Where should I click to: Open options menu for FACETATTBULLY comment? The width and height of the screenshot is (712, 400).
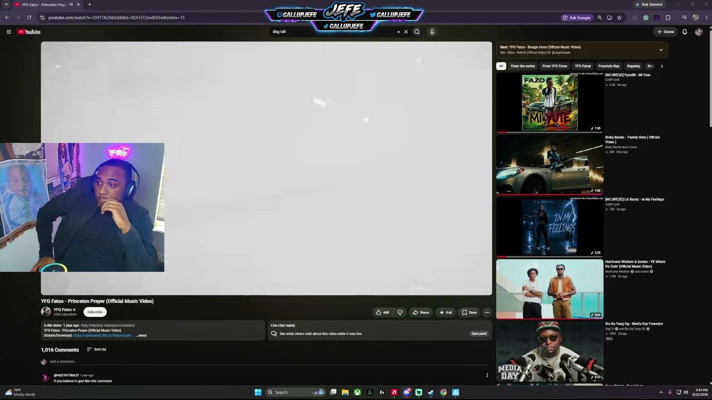487,375
